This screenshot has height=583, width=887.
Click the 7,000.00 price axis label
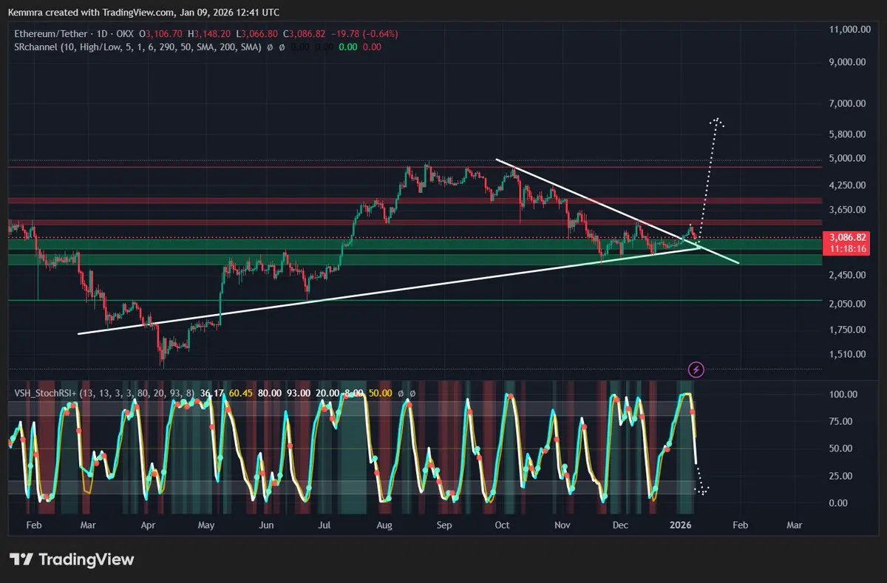[x=847, y=104]
